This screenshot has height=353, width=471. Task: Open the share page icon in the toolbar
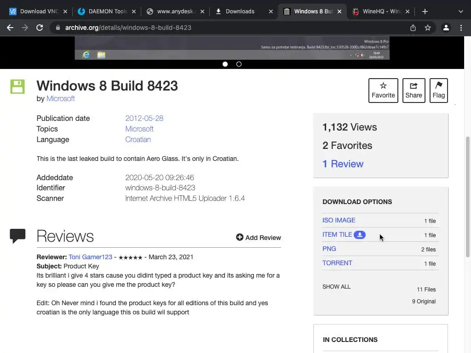[413, 28]
